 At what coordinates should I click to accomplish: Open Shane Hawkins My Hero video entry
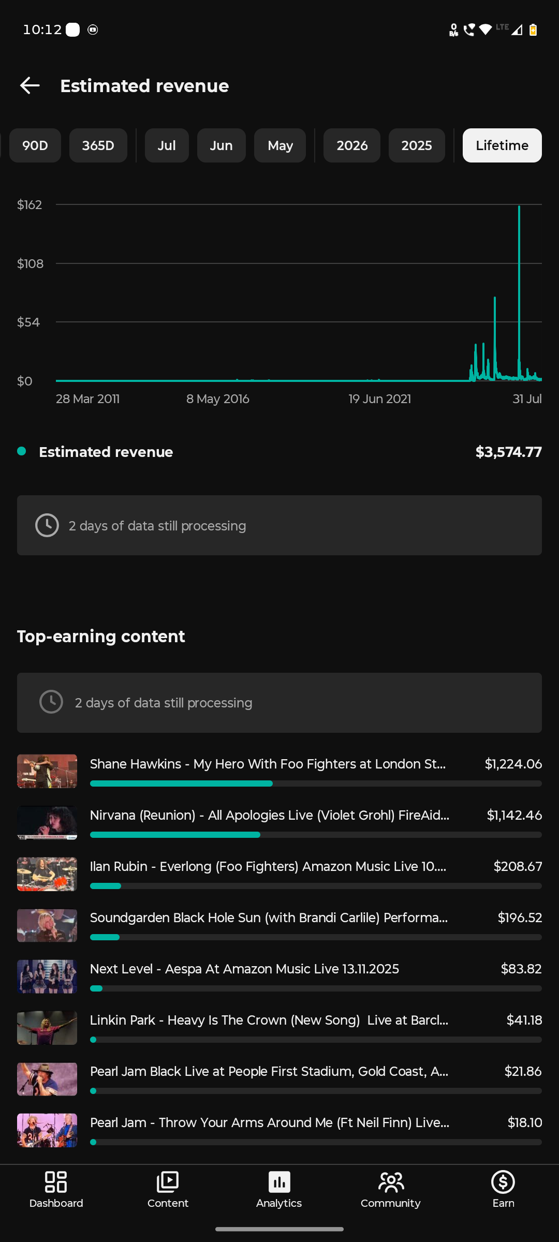point(279,771)
